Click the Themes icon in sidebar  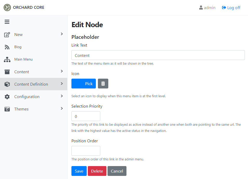pos(7,109)
